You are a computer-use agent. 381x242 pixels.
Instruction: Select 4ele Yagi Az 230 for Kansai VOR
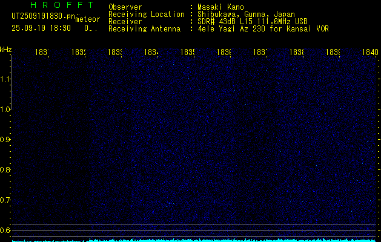coord(263,29)
